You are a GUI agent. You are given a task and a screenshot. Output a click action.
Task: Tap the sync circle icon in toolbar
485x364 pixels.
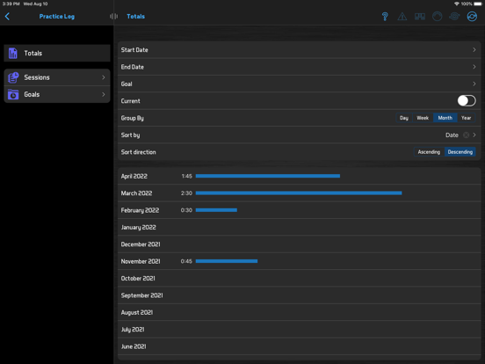coord(472,17)
